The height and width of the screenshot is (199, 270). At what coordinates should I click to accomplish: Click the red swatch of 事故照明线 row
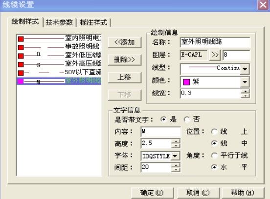(21, 47)
